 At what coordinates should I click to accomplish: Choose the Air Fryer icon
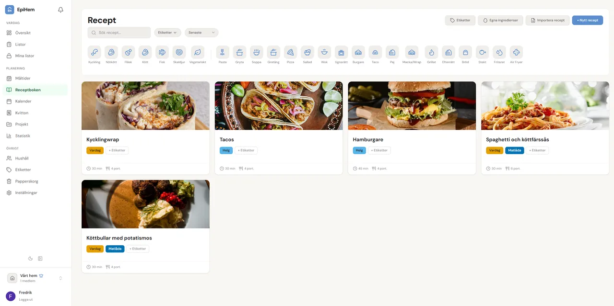[516, 52]
